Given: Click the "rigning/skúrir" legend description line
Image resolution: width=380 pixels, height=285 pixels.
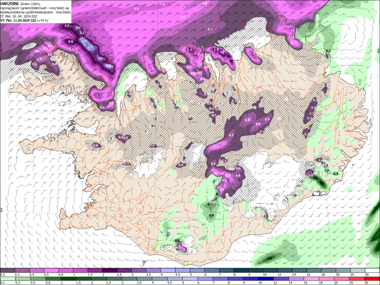Looking at the screenshot, I should coord(35,8).
